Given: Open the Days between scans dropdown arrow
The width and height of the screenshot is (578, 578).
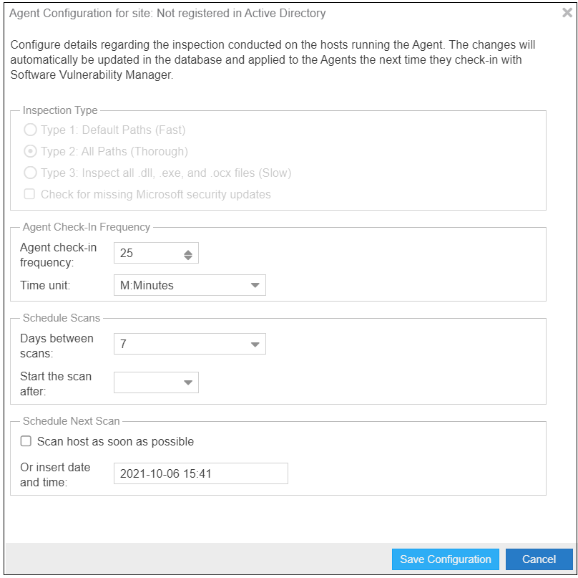Looking at the screenshot, I should (x=255, y=345).
